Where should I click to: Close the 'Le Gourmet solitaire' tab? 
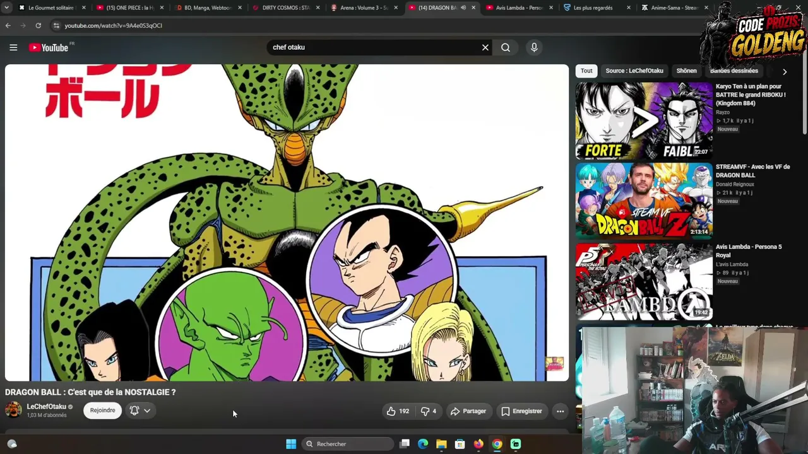(83, 8)
